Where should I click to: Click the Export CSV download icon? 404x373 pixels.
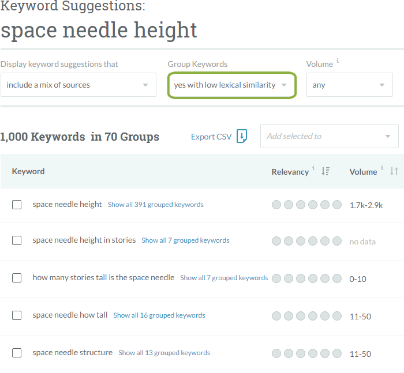coord(242,137)
